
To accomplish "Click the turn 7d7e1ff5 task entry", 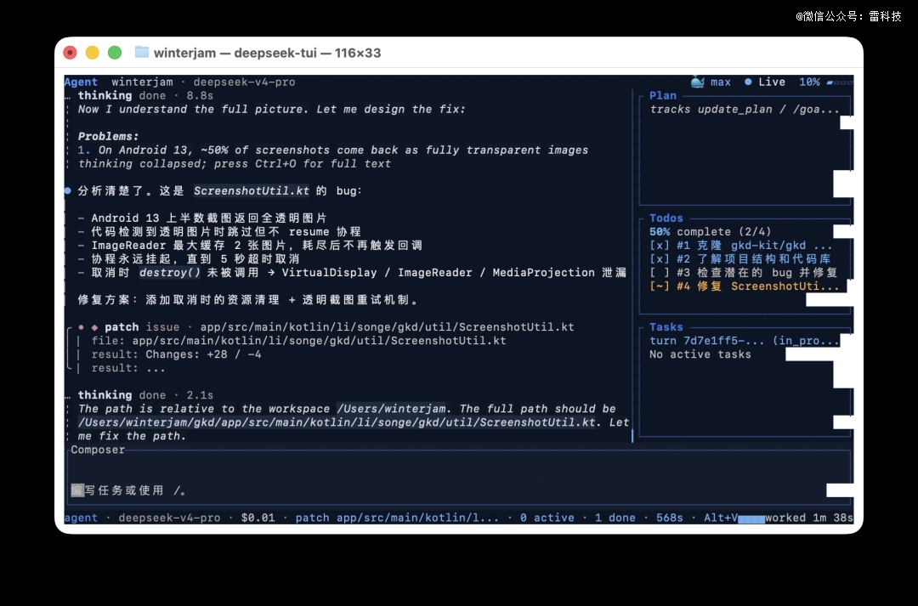I will (x=744, y=341).
